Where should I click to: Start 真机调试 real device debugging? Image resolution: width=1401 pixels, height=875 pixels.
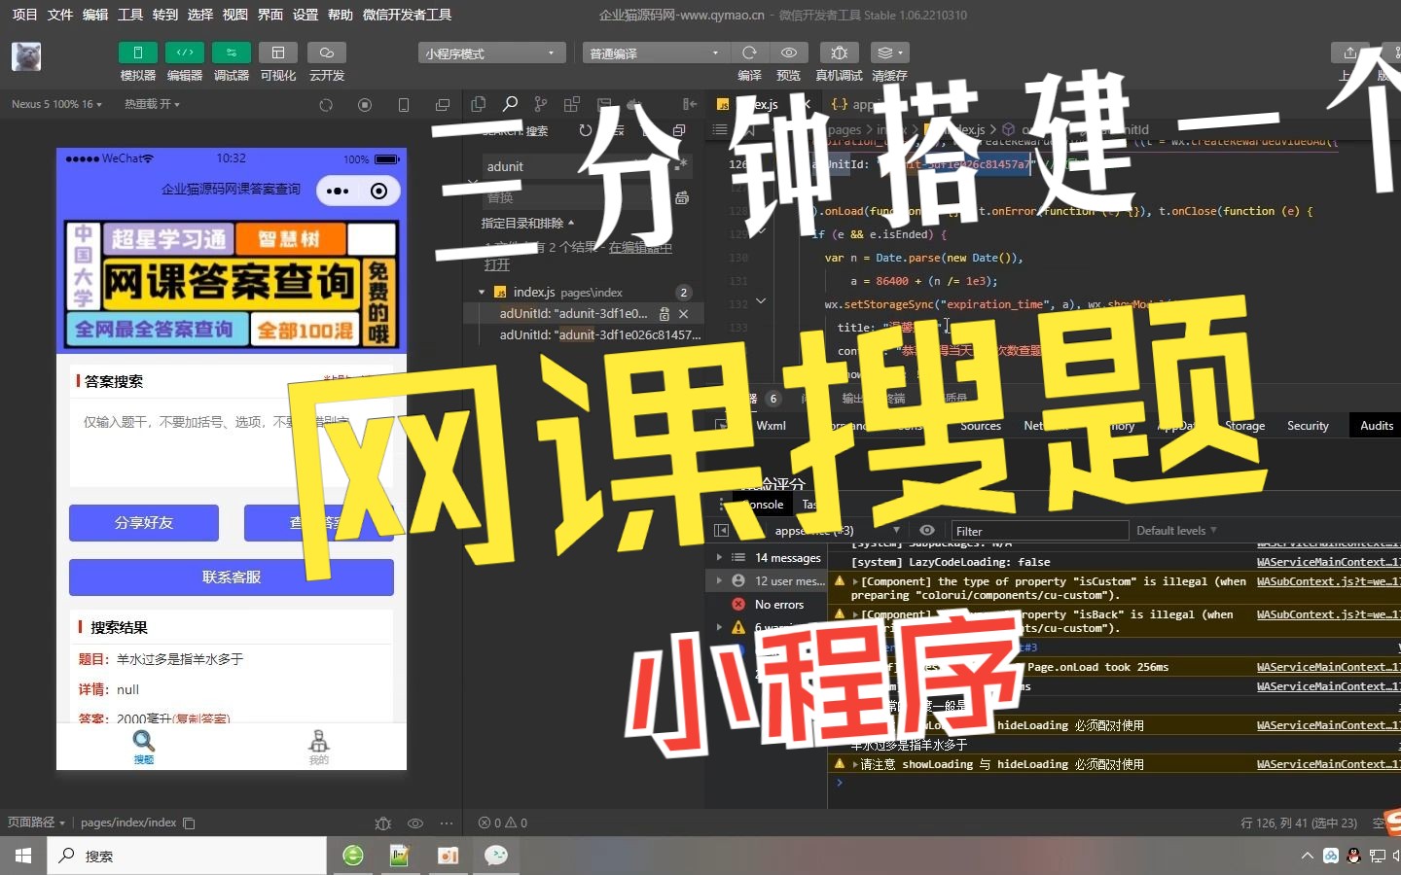(x=839, y=52)
